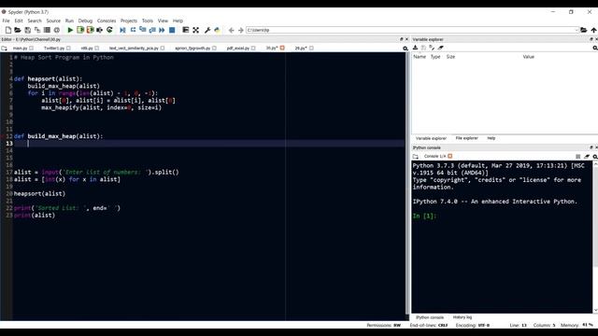This screenshot has height=336, width=598.
Task: Remove all variables with eraser icon
Action: [441, 48]
